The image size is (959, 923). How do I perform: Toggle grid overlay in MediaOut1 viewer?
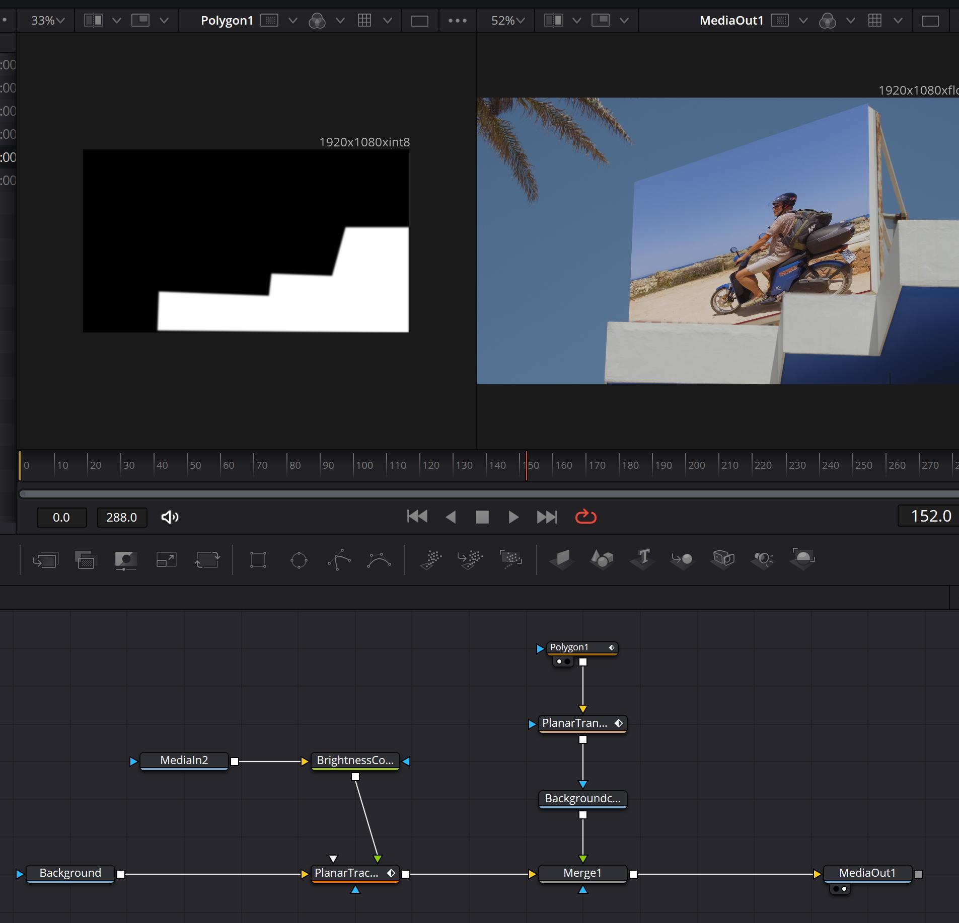[x=875, y=20]
